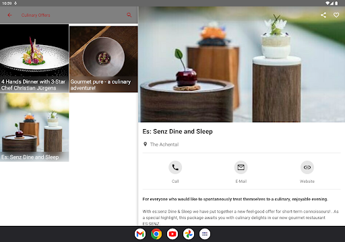Screen dimensions: 345x242
Task: Favorite this offer with the heart icon
Action: tap(336, 15)
